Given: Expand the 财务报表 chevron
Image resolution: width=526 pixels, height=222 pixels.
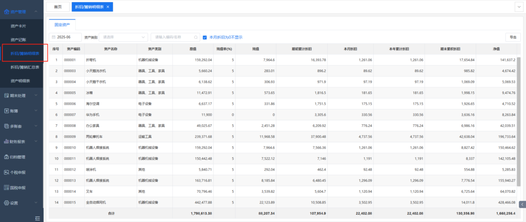Looking at the screenshot, I should (36, 141).
